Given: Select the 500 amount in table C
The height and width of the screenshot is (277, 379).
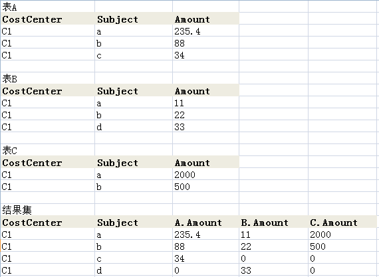Looking at the screenshot, I should (x=206, y=186).
